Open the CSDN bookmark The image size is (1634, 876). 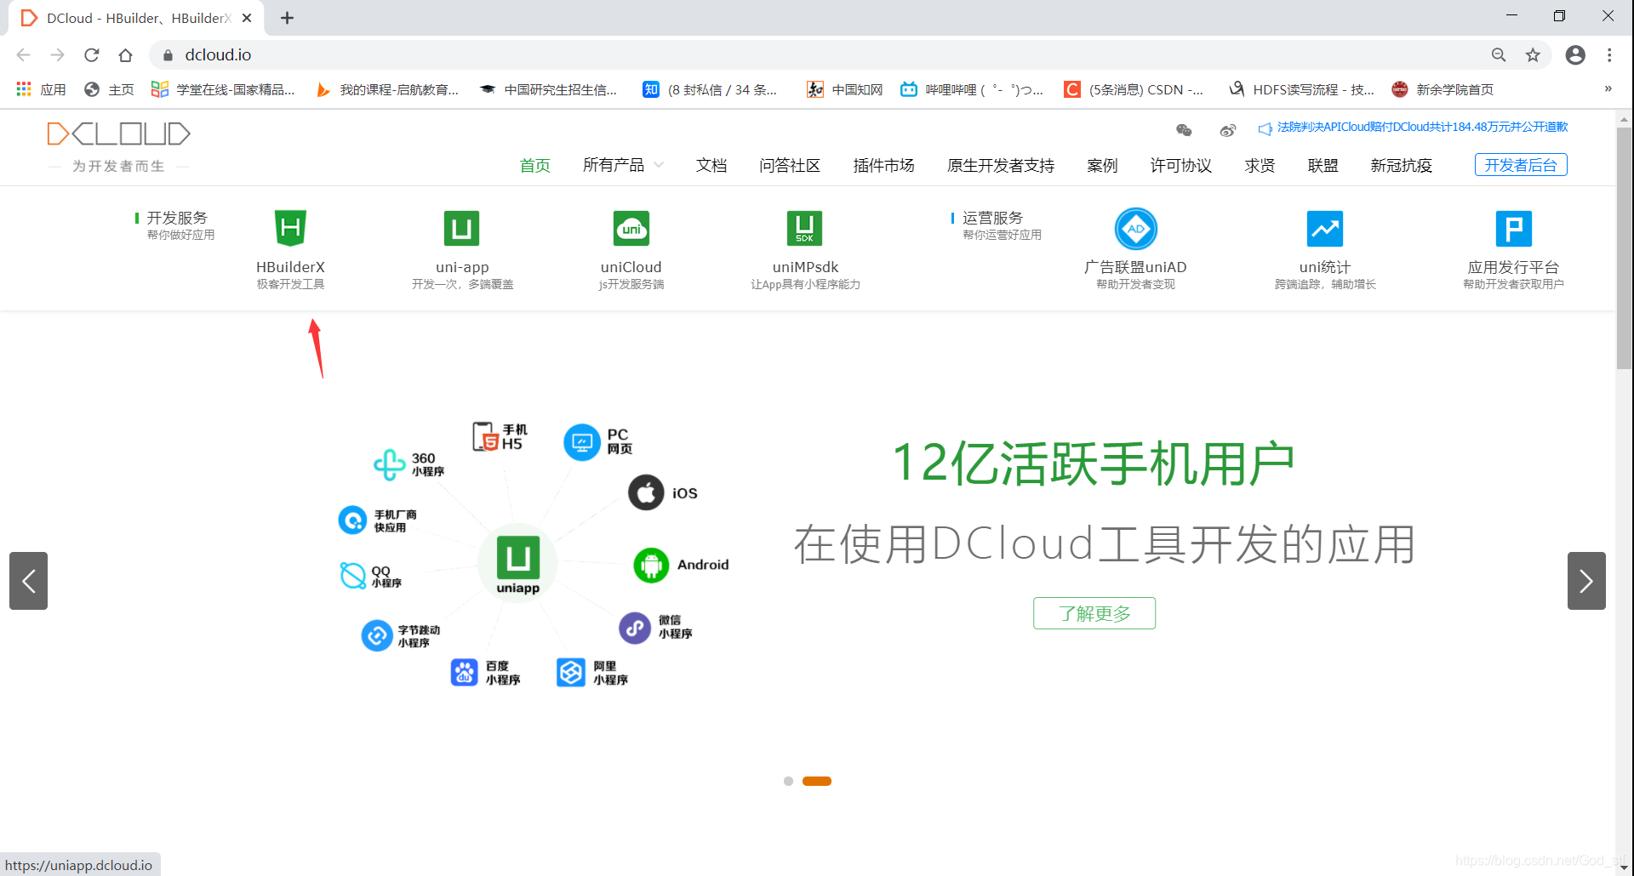point(1134,89)
